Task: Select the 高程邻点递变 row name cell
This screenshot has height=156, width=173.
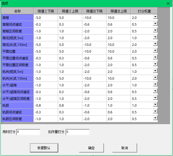Action: [18, 24]
